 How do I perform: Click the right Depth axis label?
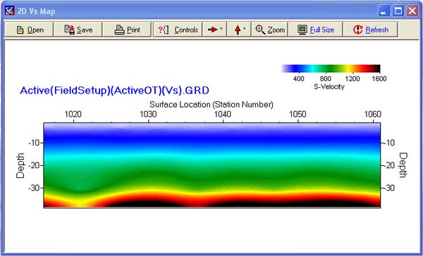coord(403,165)
